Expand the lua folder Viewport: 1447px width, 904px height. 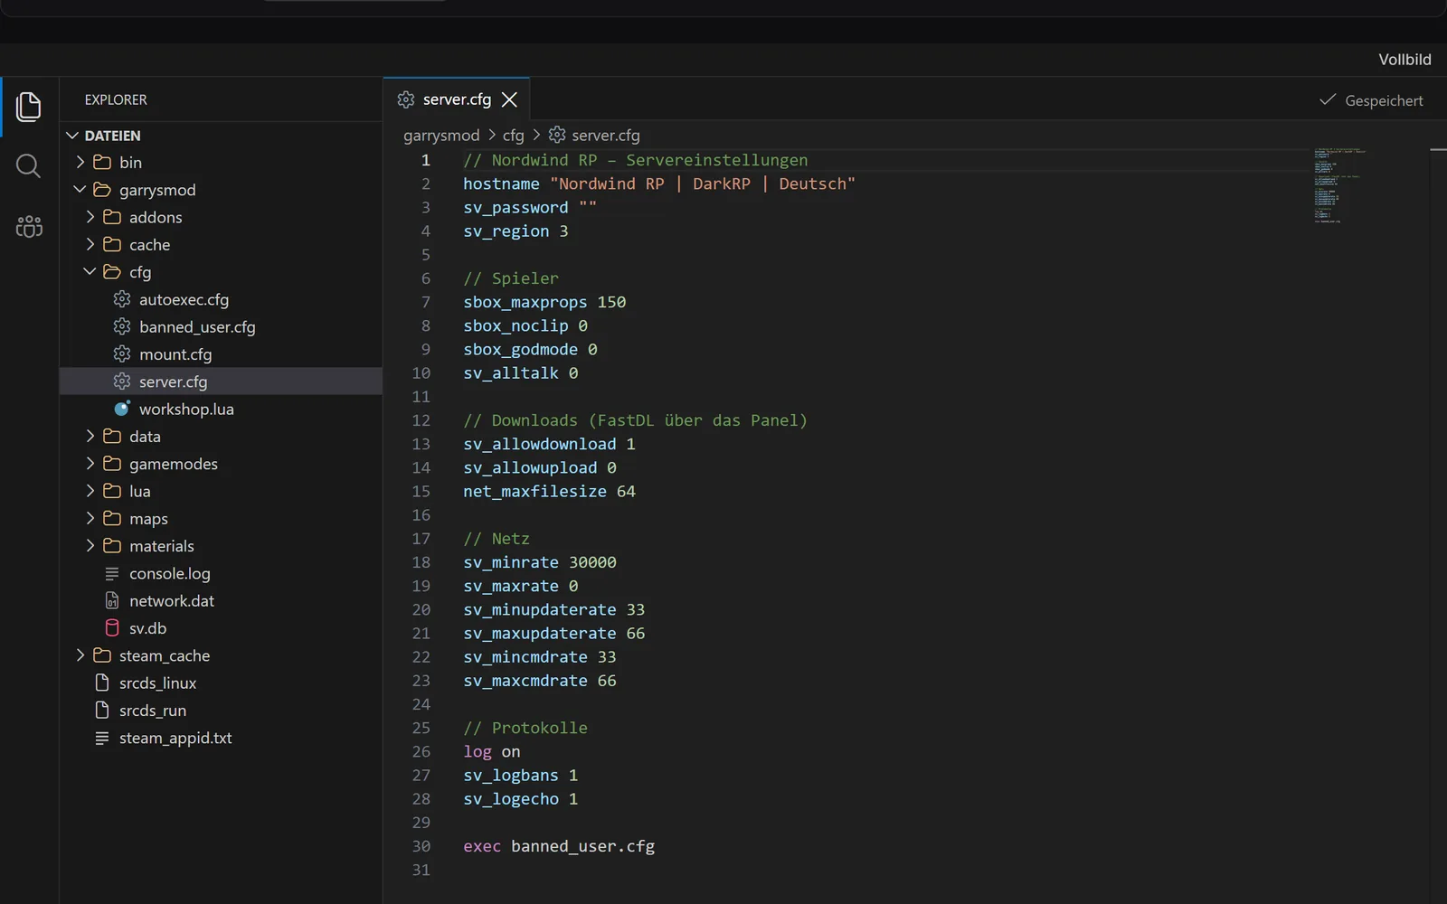(x=221, y=492)
